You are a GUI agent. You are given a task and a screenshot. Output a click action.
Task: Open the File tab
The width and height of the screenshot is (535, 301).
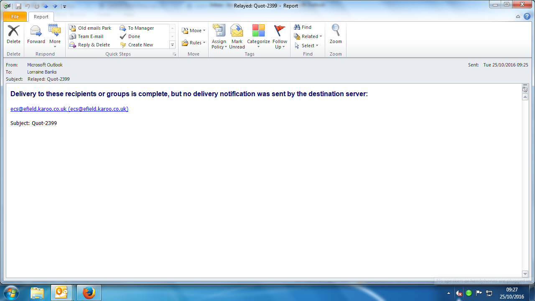tap(15, 17)
